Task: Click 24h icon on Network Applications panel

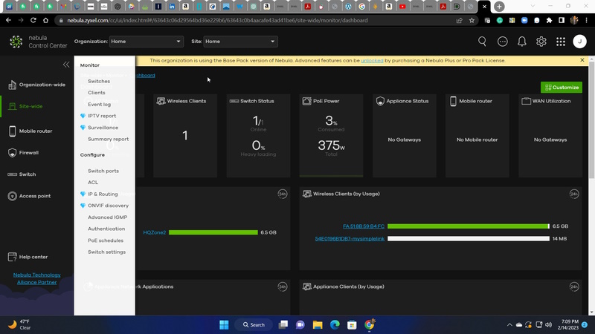Action: 283,286
